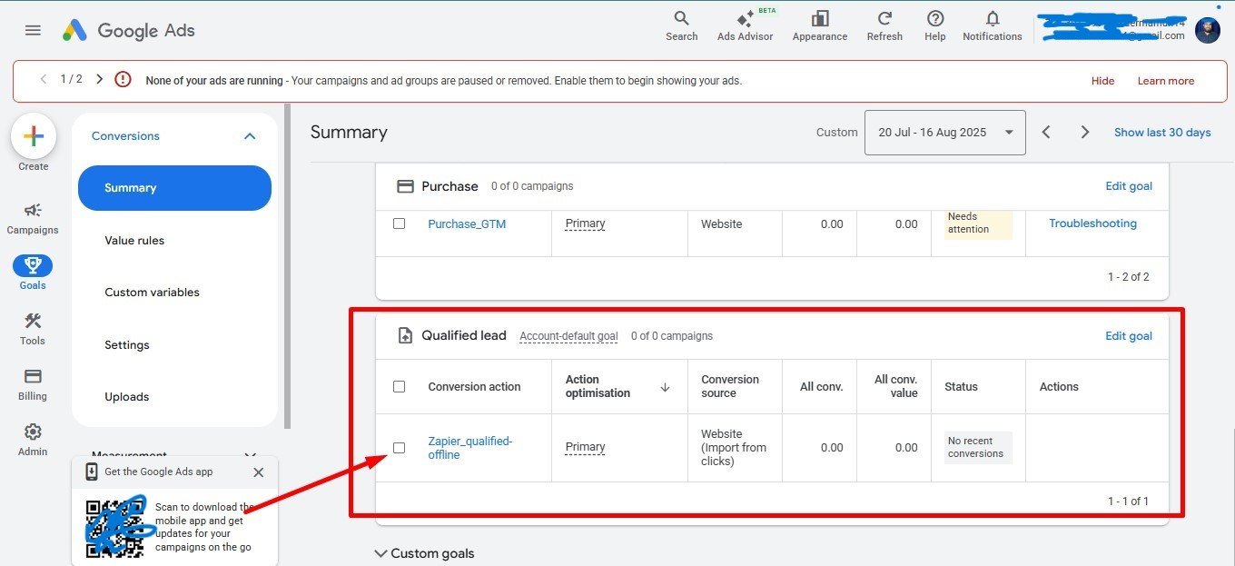The image size is (1235, 566).
Task: Go to previous alert notification
Action: pos(43,79)
